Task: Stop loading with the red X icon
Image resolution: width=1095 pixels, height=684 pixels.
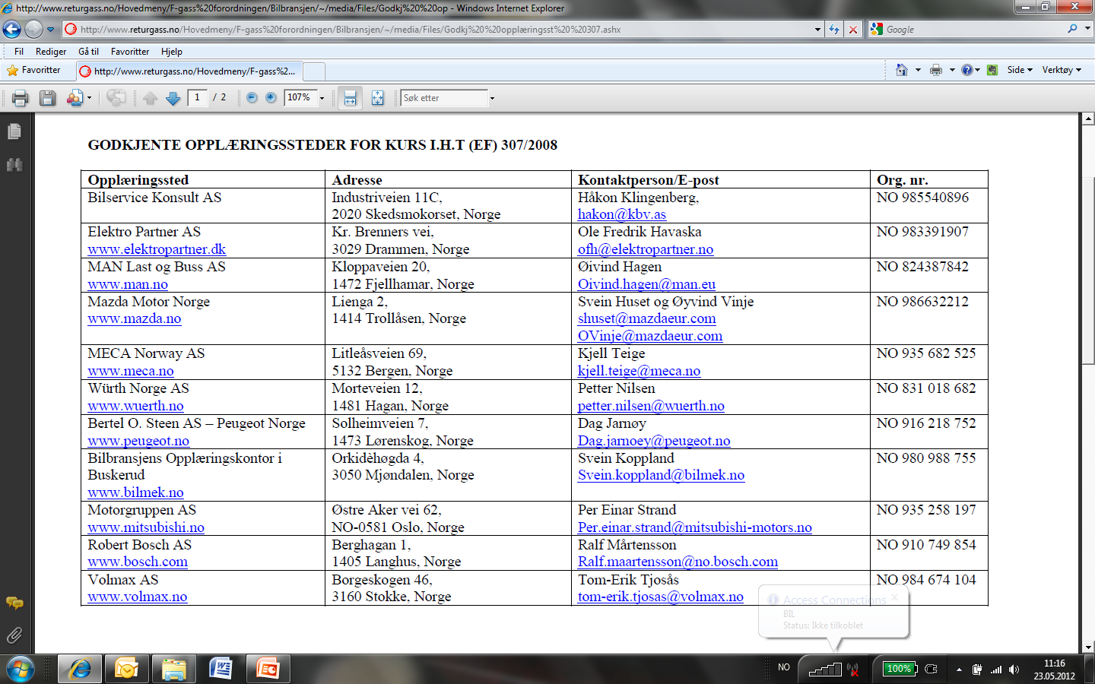Action: pyautogui.click(x=853, y=30)
